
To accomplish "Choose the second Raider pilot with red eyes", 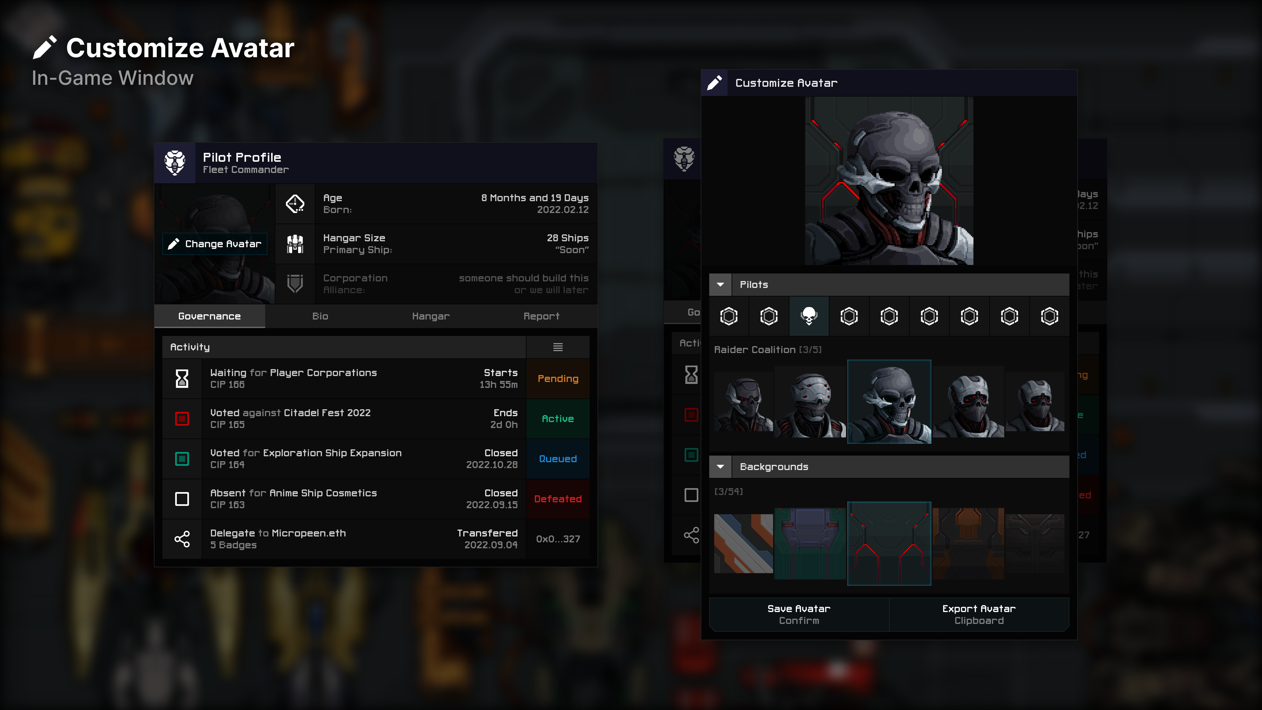I will 810,402.
